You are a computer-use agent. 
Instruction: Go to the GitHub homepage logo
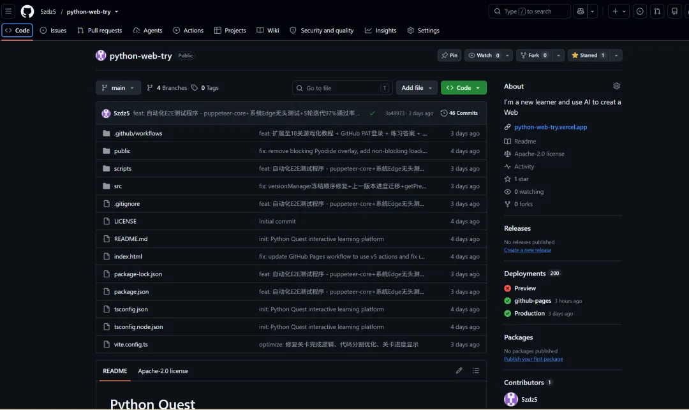[27, 11]
